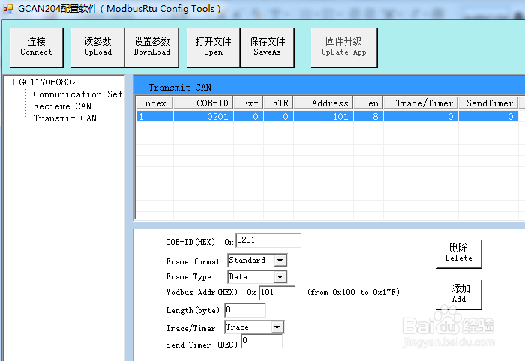Click the Send Timer (DEC) input field
Image resolution: width=525 pixels, height=361 pixels.
[262, 341]
